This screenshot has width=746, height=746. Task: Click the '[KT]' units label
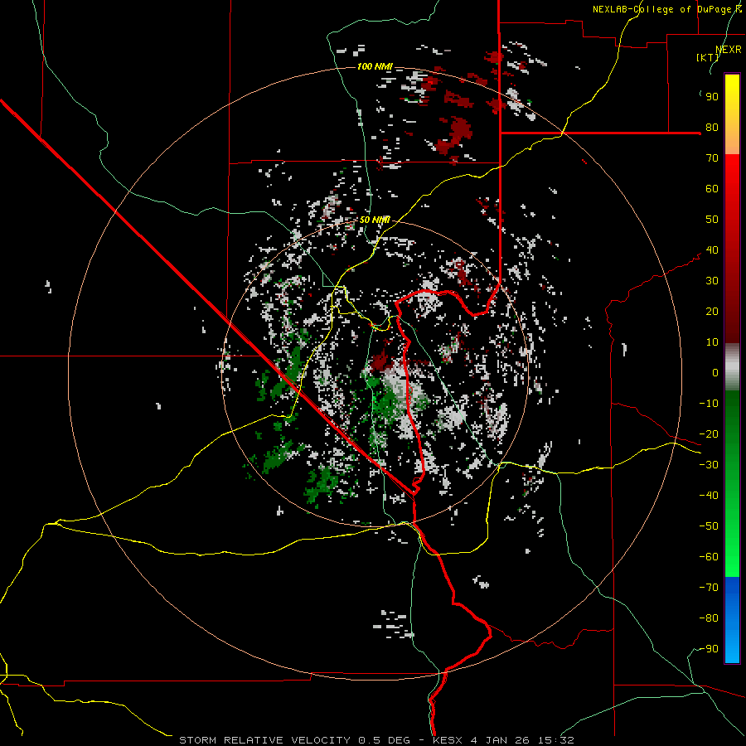(x=707, y=57)
